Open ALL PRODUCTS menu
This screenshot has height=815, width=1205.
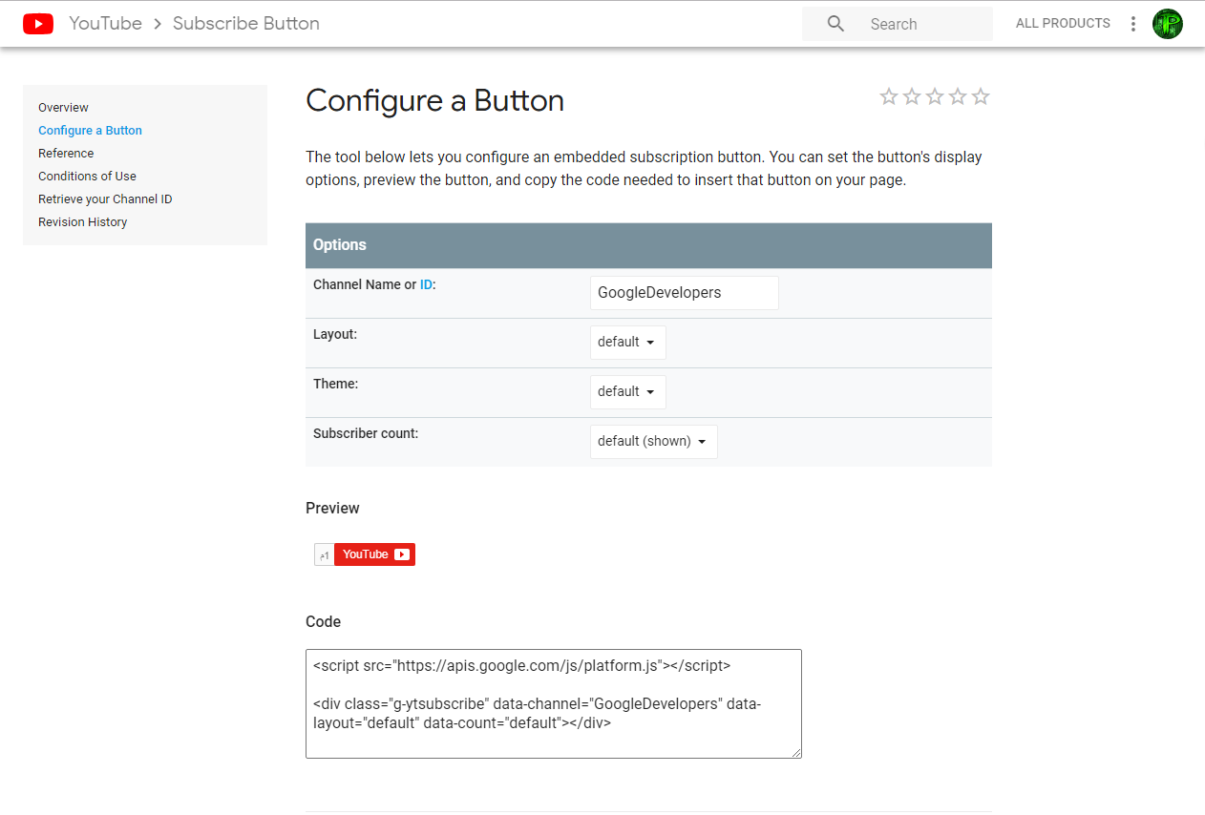pyautogui.click(x=1063, y=24)
